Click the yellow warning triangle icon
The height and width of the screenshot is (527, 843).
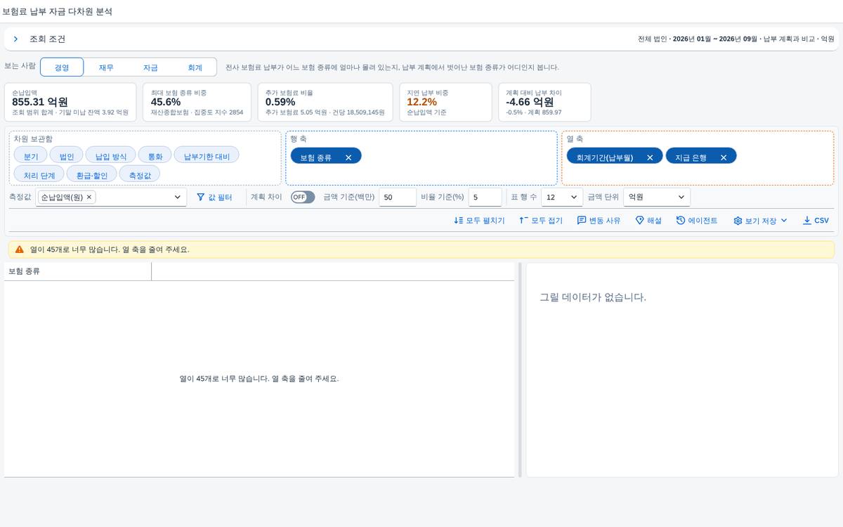point(20,249)
